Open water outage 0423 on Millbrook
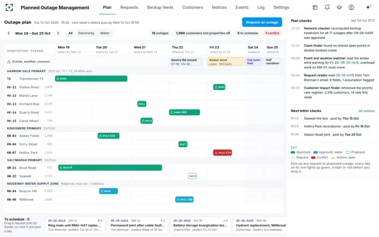This screenshot has height=237, width=379. click(x=184, y=199)
